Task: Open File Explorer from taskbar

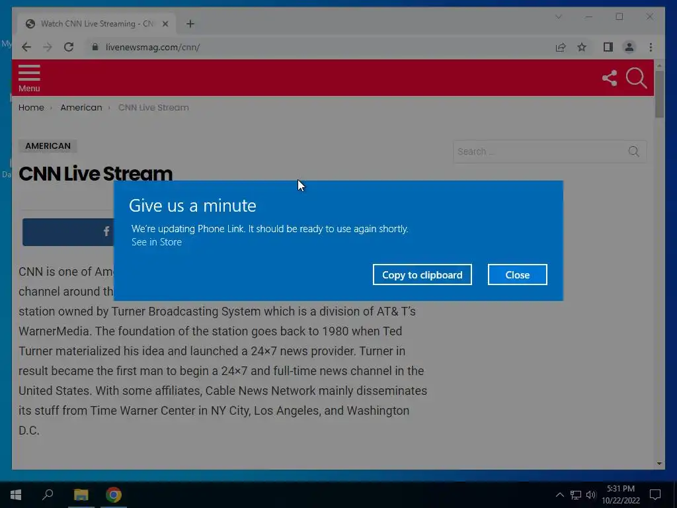Action: point(81,495)
